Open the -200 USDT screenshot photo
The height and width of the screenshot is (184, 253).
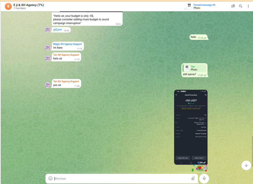click(x=191, y=127)
